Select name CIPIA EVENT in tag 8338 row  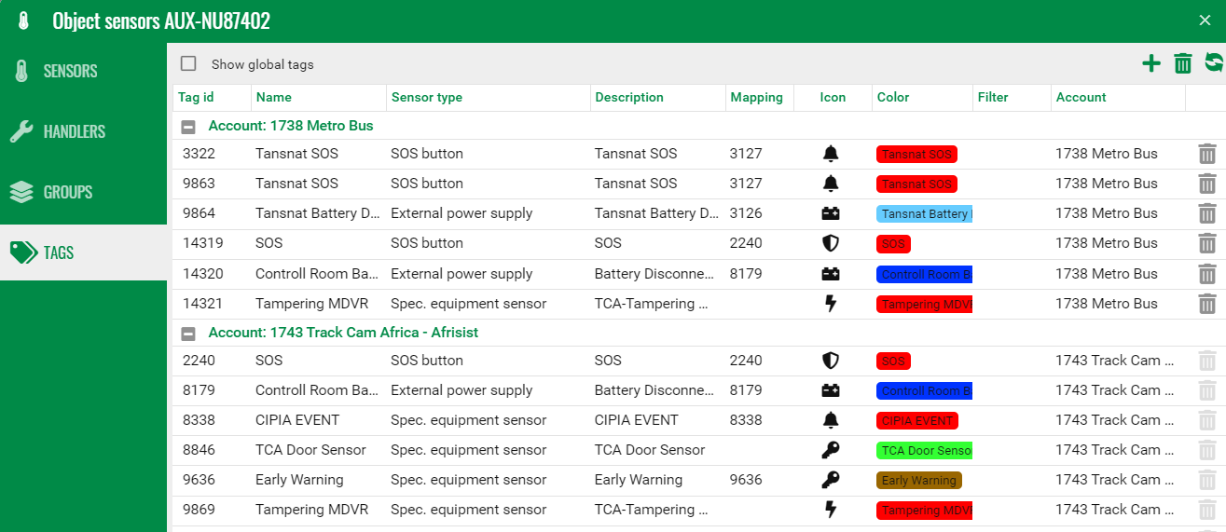pyautogui.click(x=297, y=420)
